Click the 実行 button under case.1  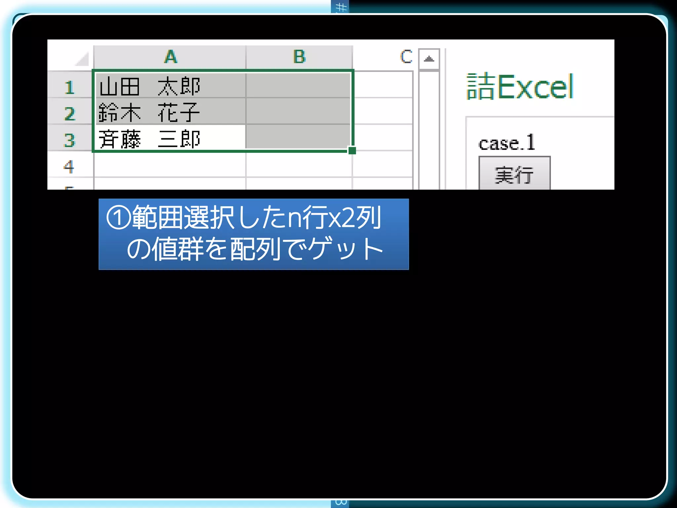coord(514,173)
